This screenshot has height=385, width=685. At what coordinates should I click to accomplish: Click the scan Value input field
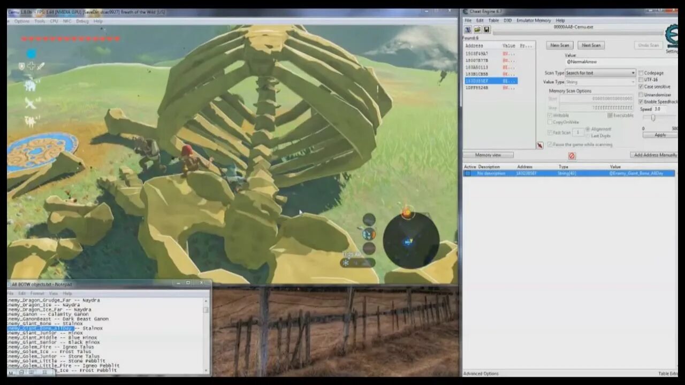coord(621,62)
